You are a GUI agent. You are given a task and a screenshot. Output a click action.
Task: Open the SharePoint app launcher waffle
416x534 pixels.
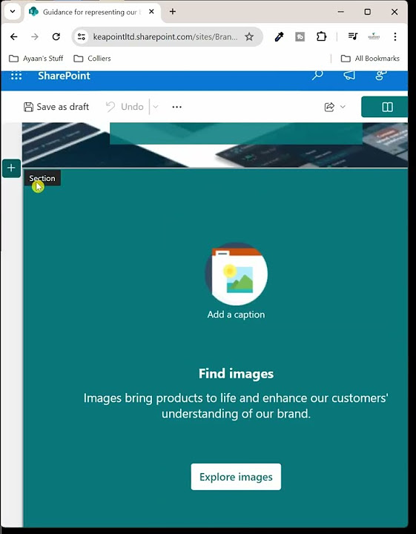point(16,76)
